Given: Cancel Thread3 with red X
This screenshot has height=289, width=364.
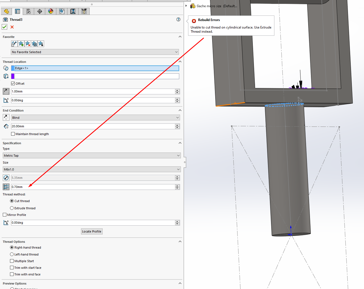Looking at the screenshot, I should point(12,27).
